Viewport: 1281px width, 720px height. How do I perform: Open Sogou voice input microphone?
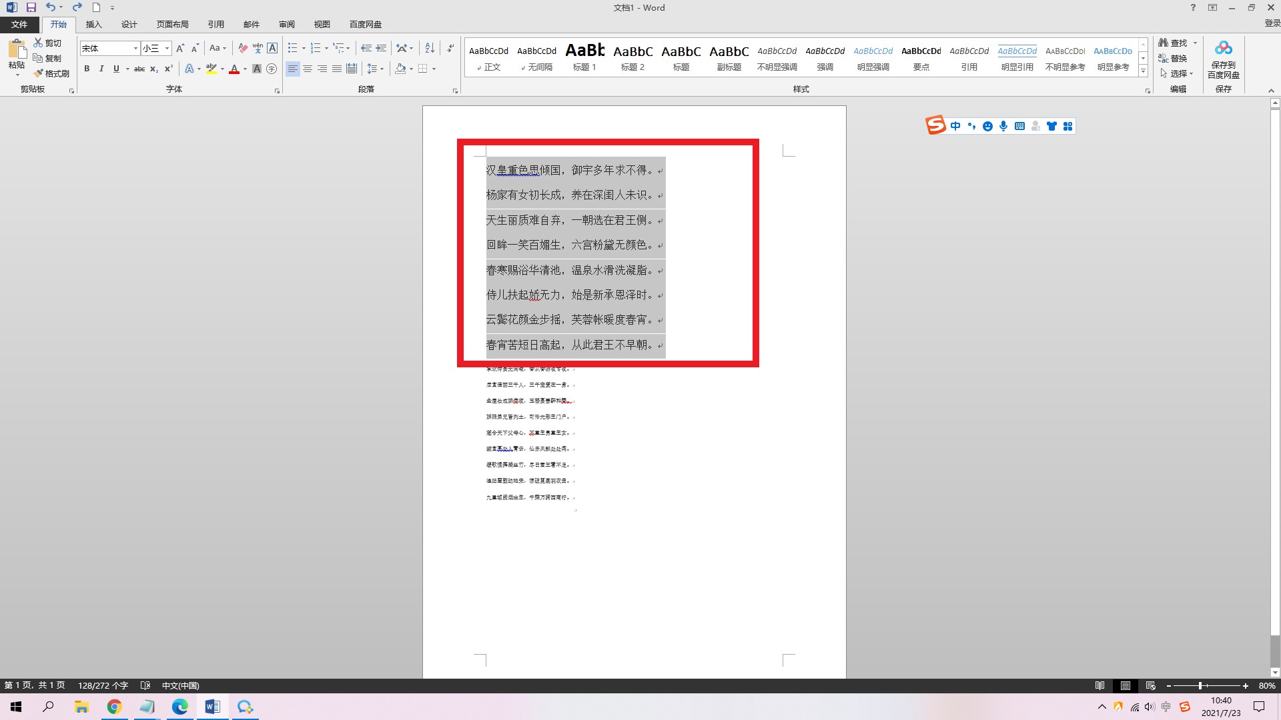click(1003, 126)
